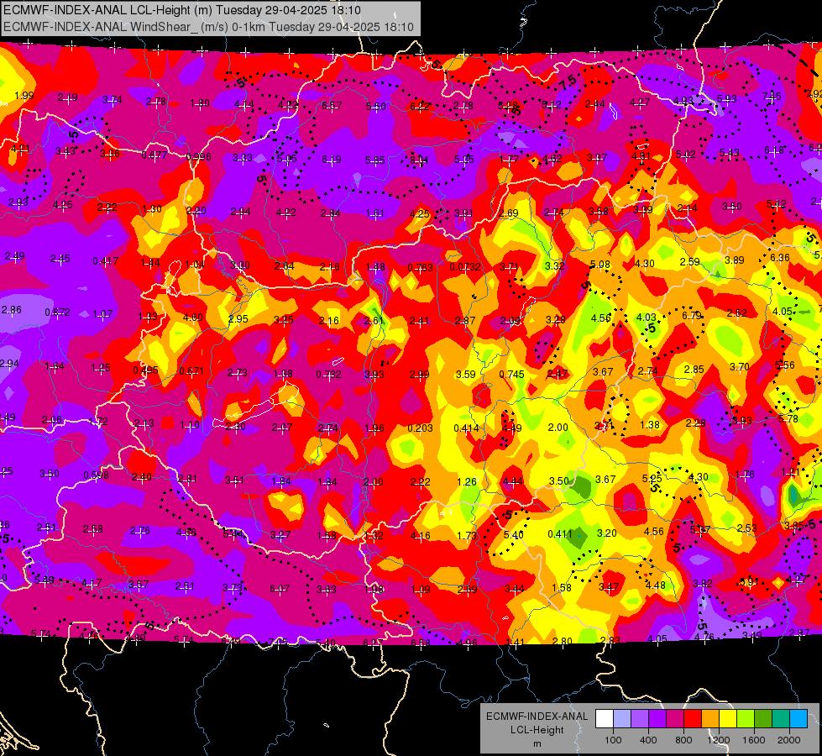Screen dimensions: 822x756
Task: Choose the cyan swatch at the legend's end
Action: 798,719
